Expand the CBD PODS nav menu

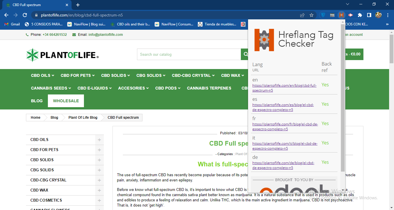tap(168, 88)
